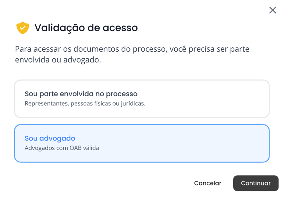
Task: Pick the white involved-party card
Action: coord(142,99)
